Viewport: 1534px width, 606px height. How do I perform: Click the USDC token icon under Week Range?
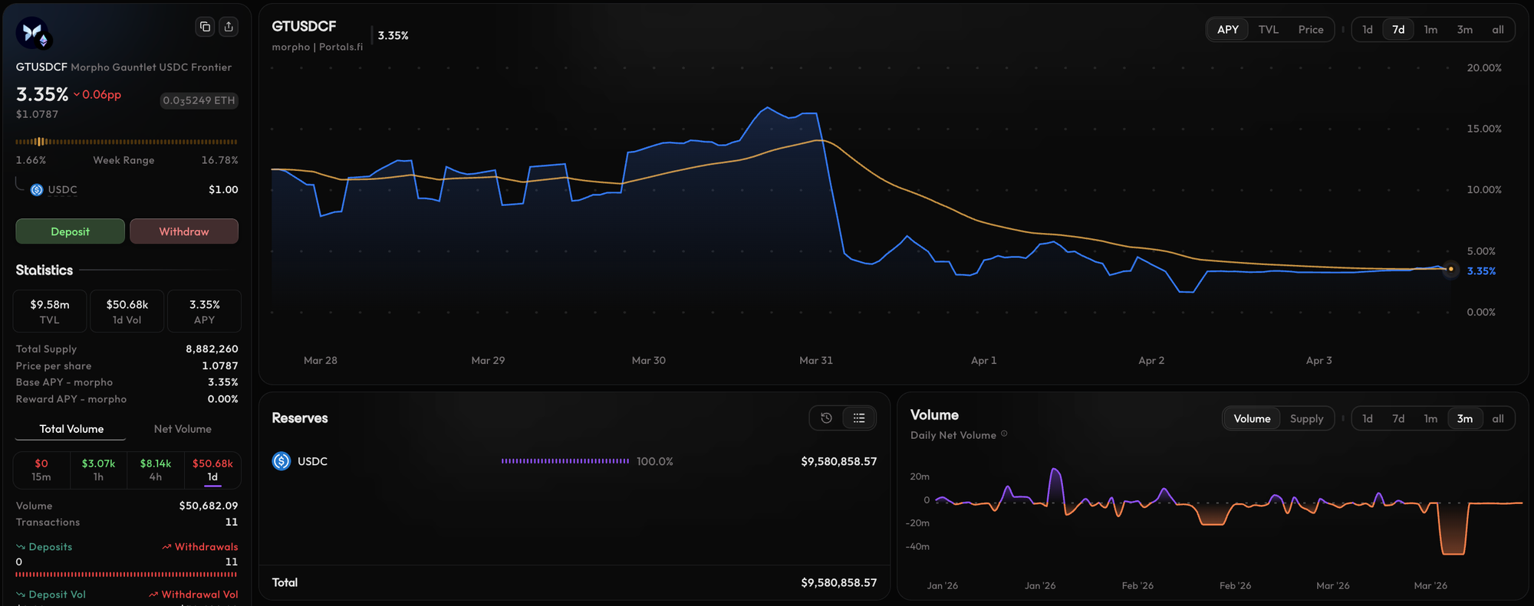coord(37,190)
